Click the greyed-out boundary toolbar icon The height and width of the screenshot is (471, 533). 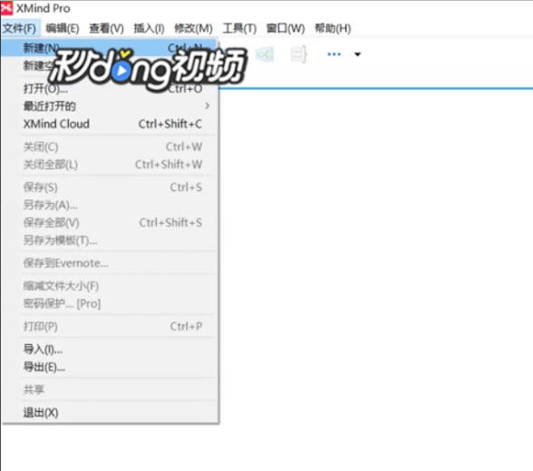pyautogui.click(x=265, y=54)
